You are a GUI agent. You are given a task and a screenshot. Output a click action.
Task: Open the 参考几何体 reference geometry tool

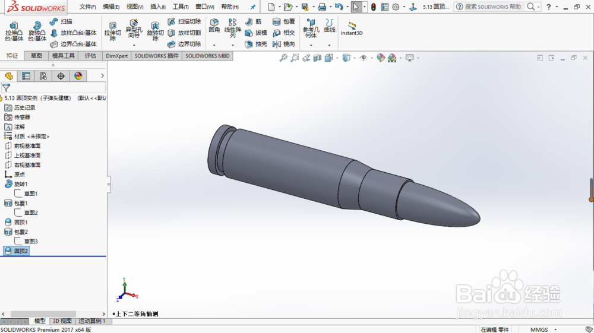[x=311, y=28]
